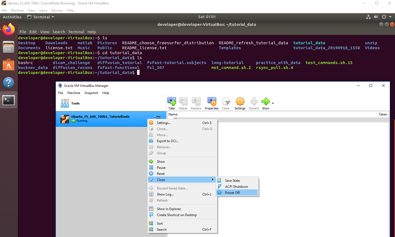This screenshot has height=237, width=395.
Task: Toggle the VM list item tools menu button
Action: point(157,117)
